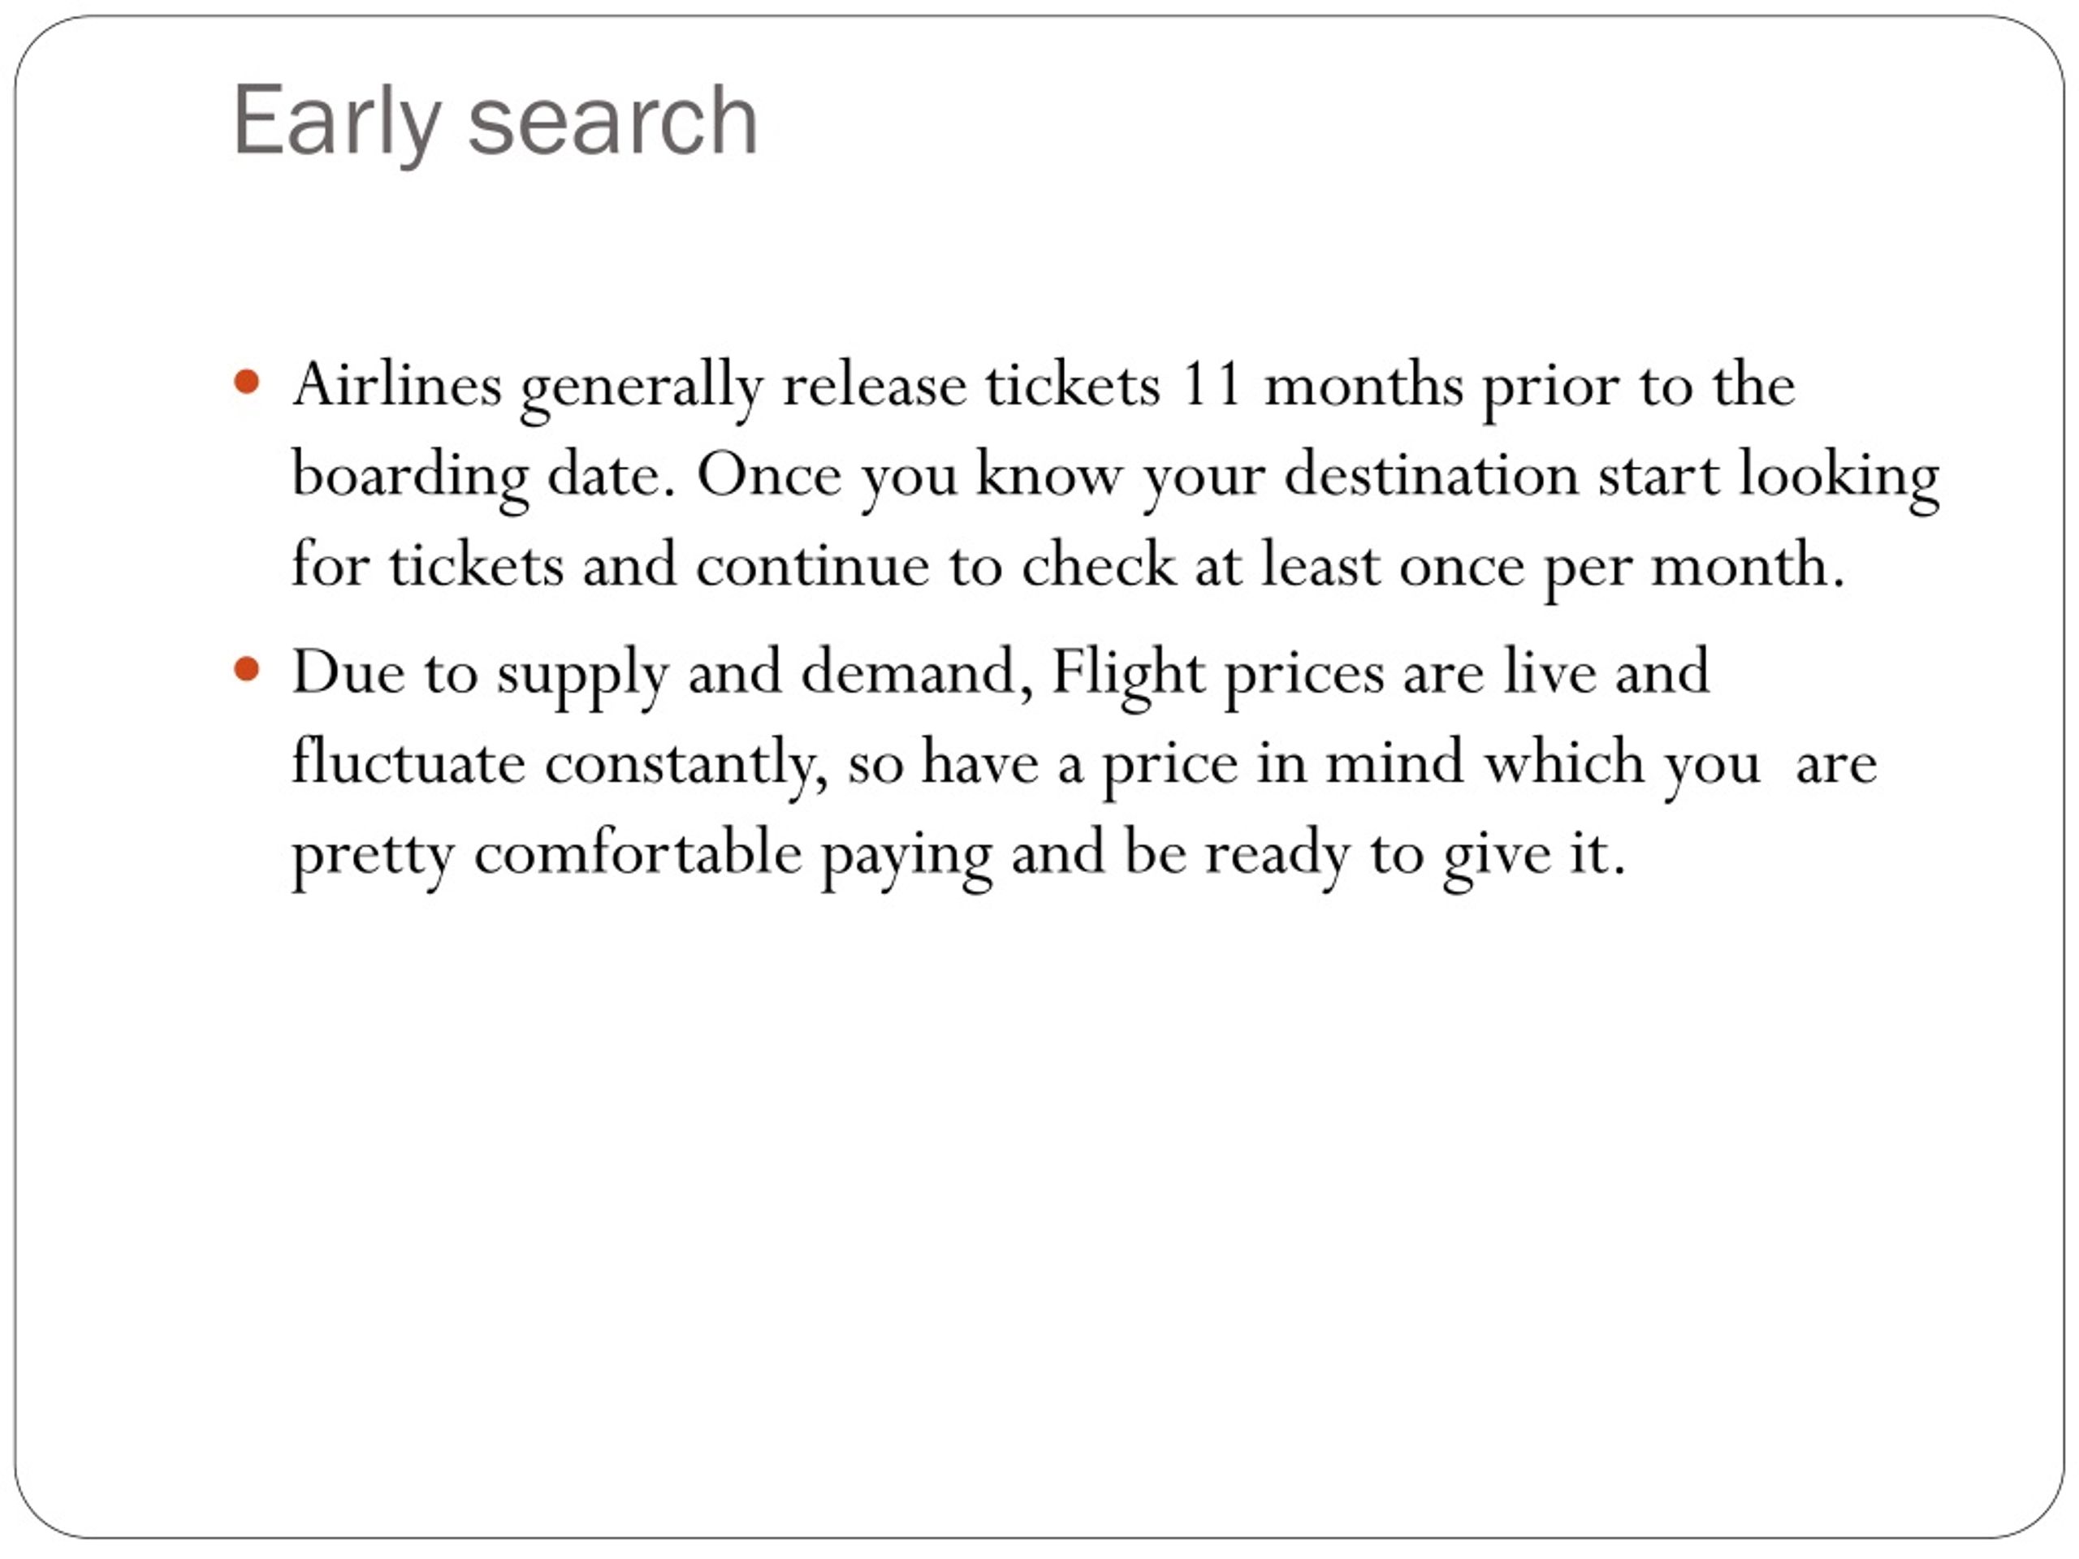Viewport: 2079px width, 1559px height.
Task: Place cursor on the word 'continue'
Action: coord(812,566)
